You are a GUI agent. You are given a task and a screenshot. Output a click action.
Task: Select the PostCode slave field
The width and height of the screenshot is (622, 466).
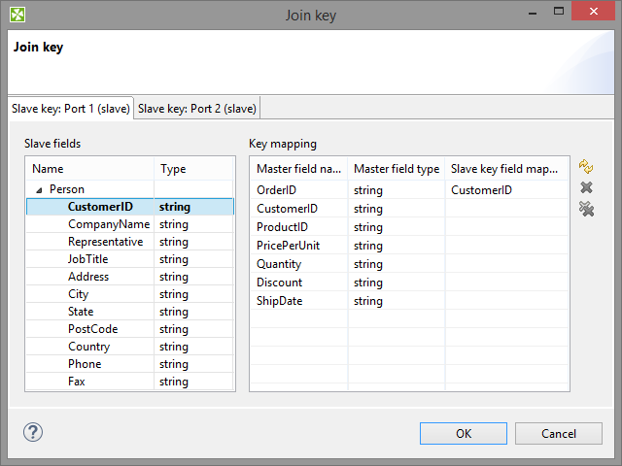tap(92, 329)
